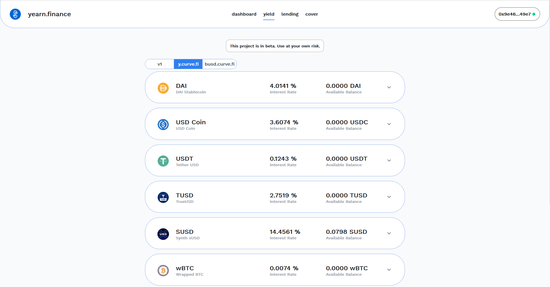Click the 2.7519 % TUSD interest rate
Screen dimensions: 550x287
(283, 195)
